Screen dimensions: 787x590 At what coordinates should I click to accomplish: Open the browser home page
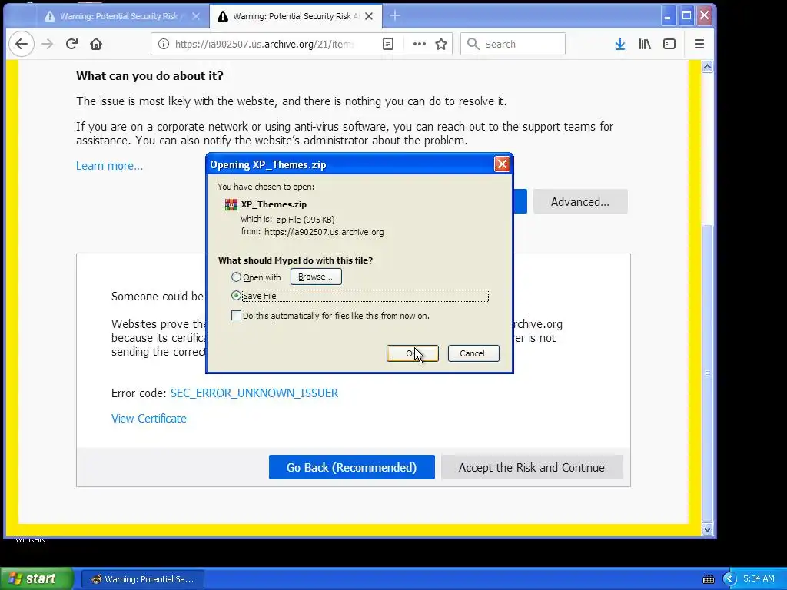(x=96, y=44)
